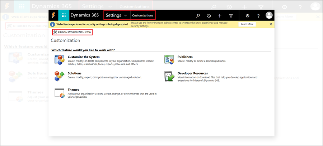Click the plus quick create icon
Screen dimensions: 323x146
tap(220, 16)
